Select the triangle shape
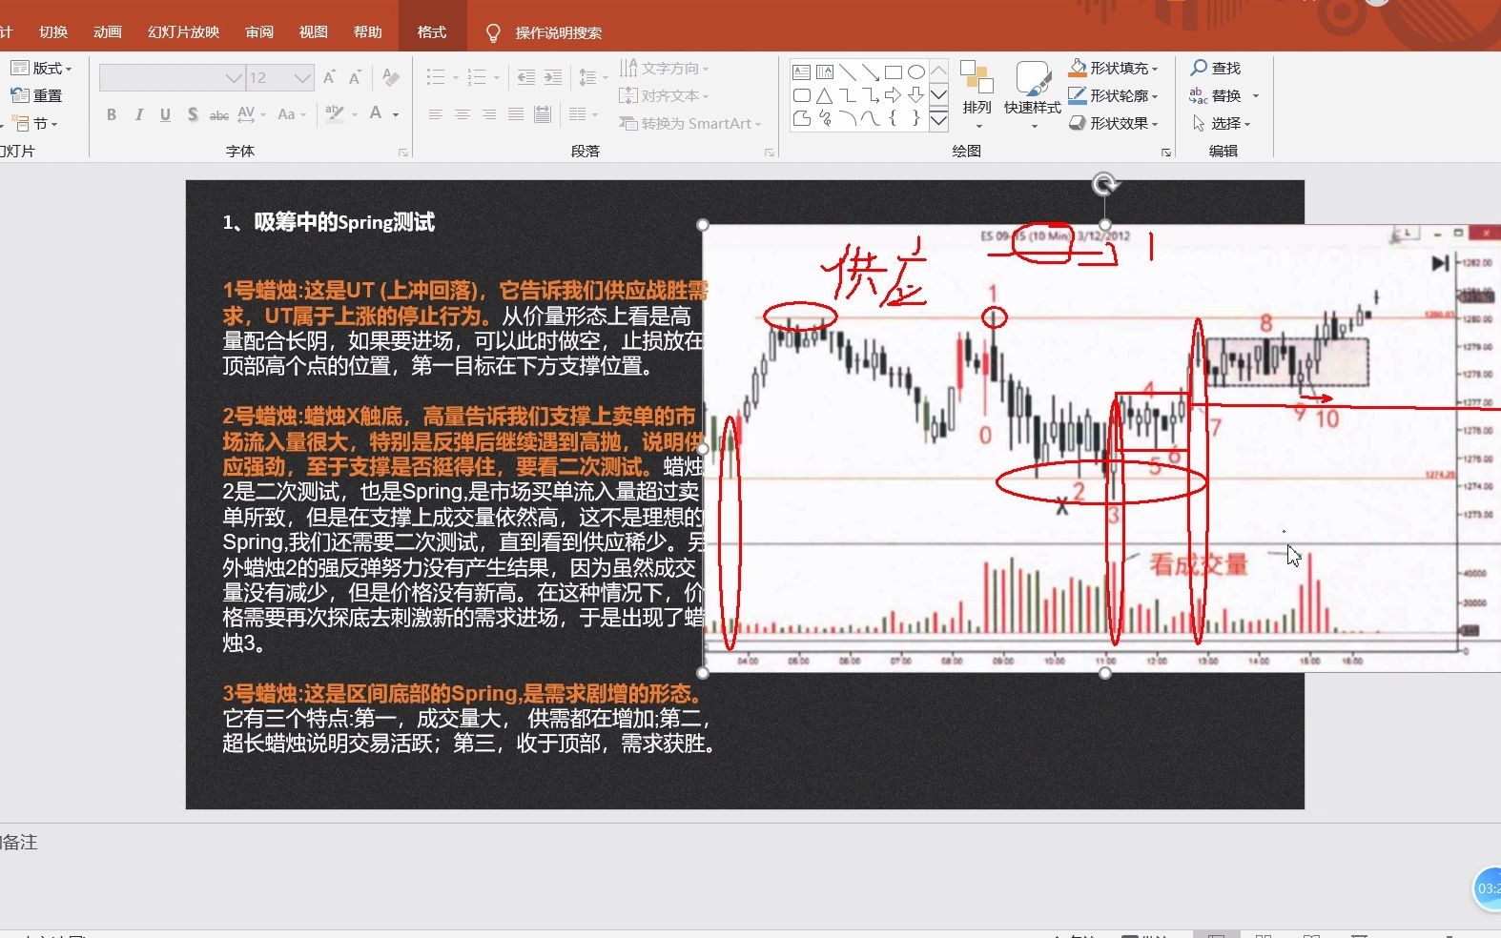 coord(825,95)
